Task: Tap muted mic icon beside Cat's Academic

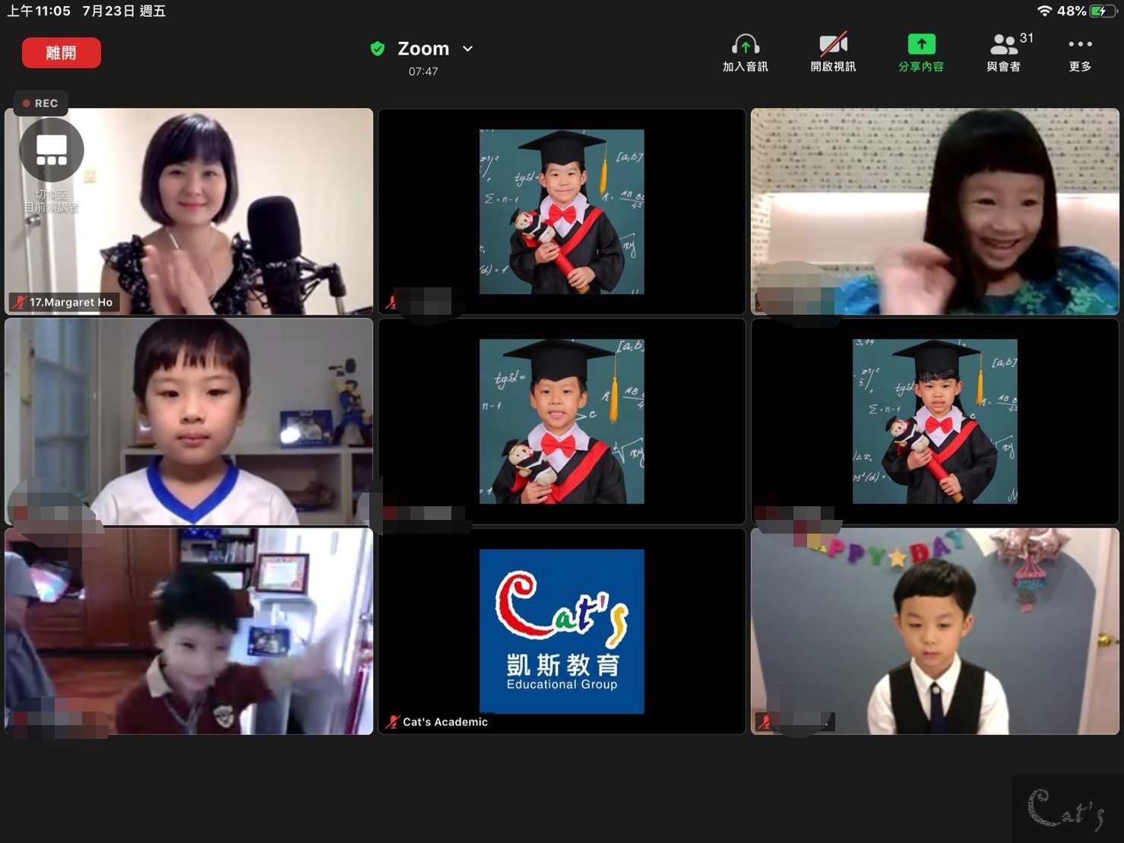Action: click(x=392, y=722)
